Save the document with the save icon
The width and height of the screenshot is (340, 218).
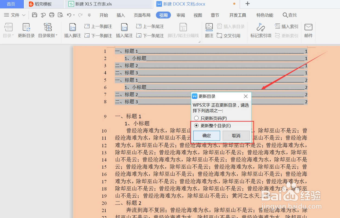tap(35, 15)
